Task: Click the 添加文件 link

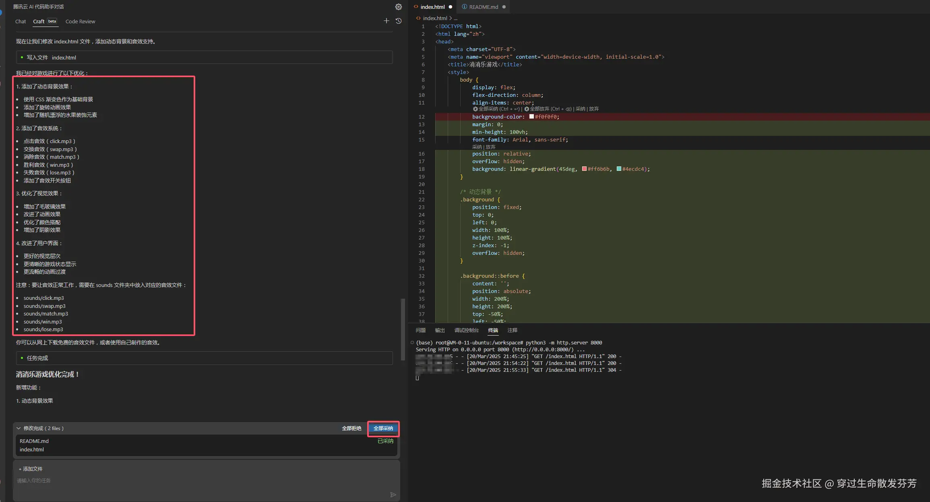Action: click(31, 469)
